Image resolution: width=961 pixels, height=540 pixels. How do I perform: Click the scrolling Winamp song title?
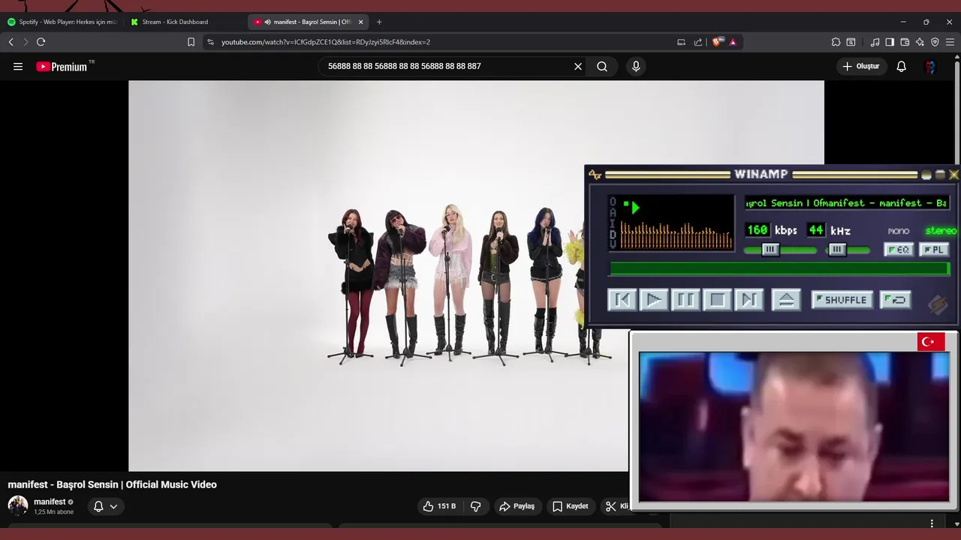pyautogui.click(x=846, y=203)
